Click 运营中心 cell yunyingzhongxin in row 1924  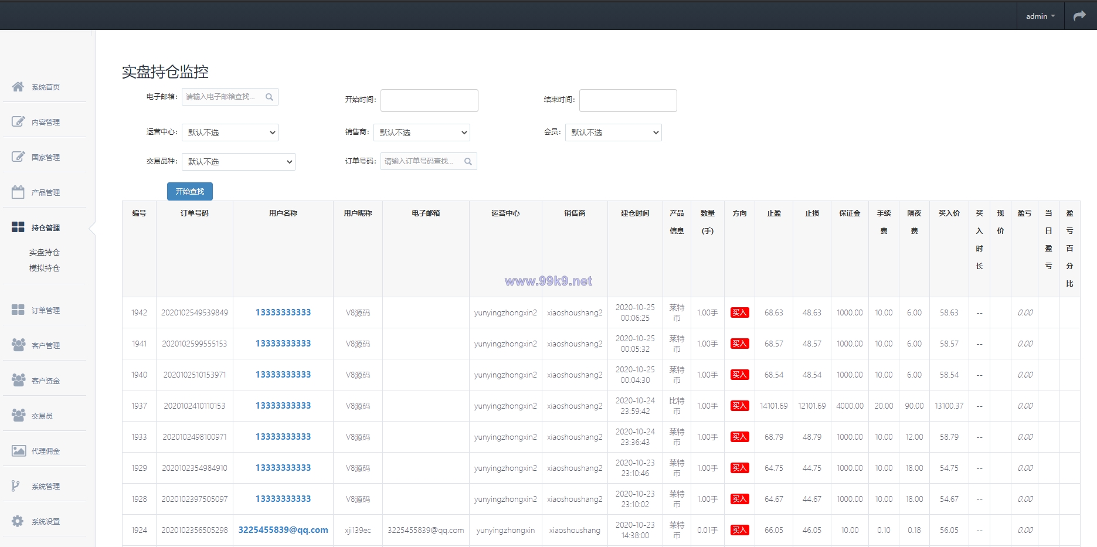505,531
